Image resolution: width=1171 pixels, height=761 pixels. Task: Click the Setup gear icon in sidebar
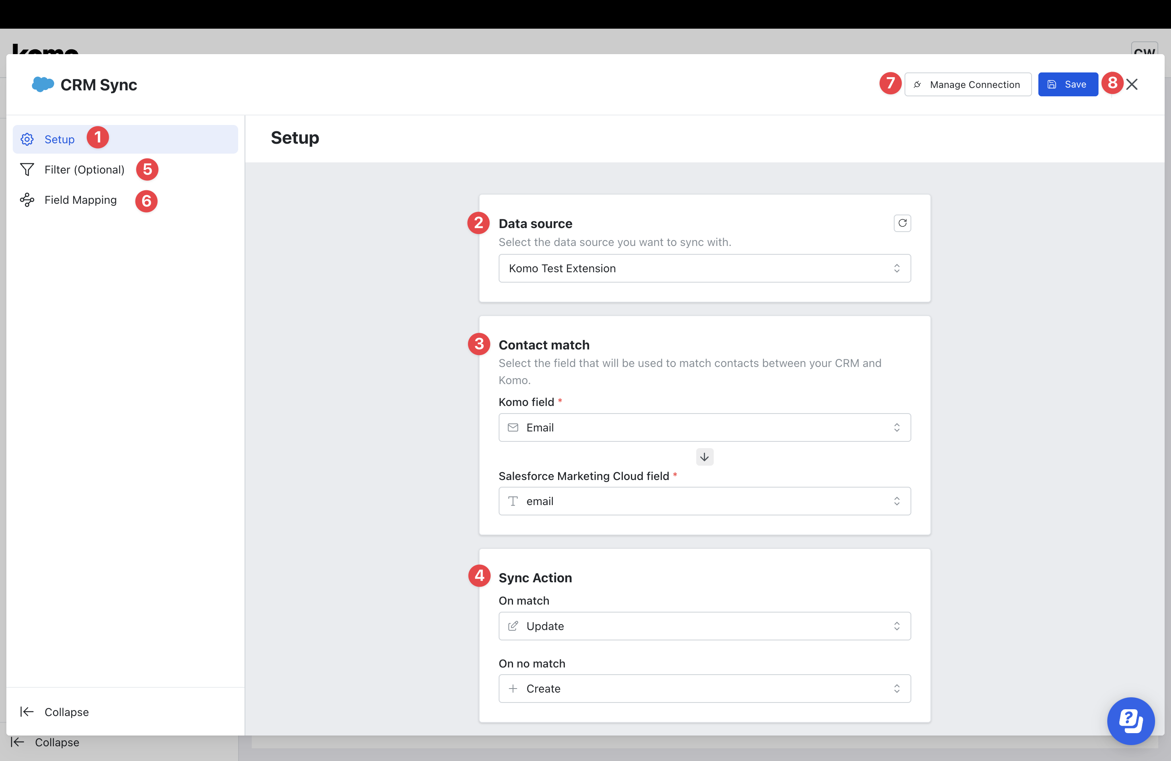pos(27,139)
